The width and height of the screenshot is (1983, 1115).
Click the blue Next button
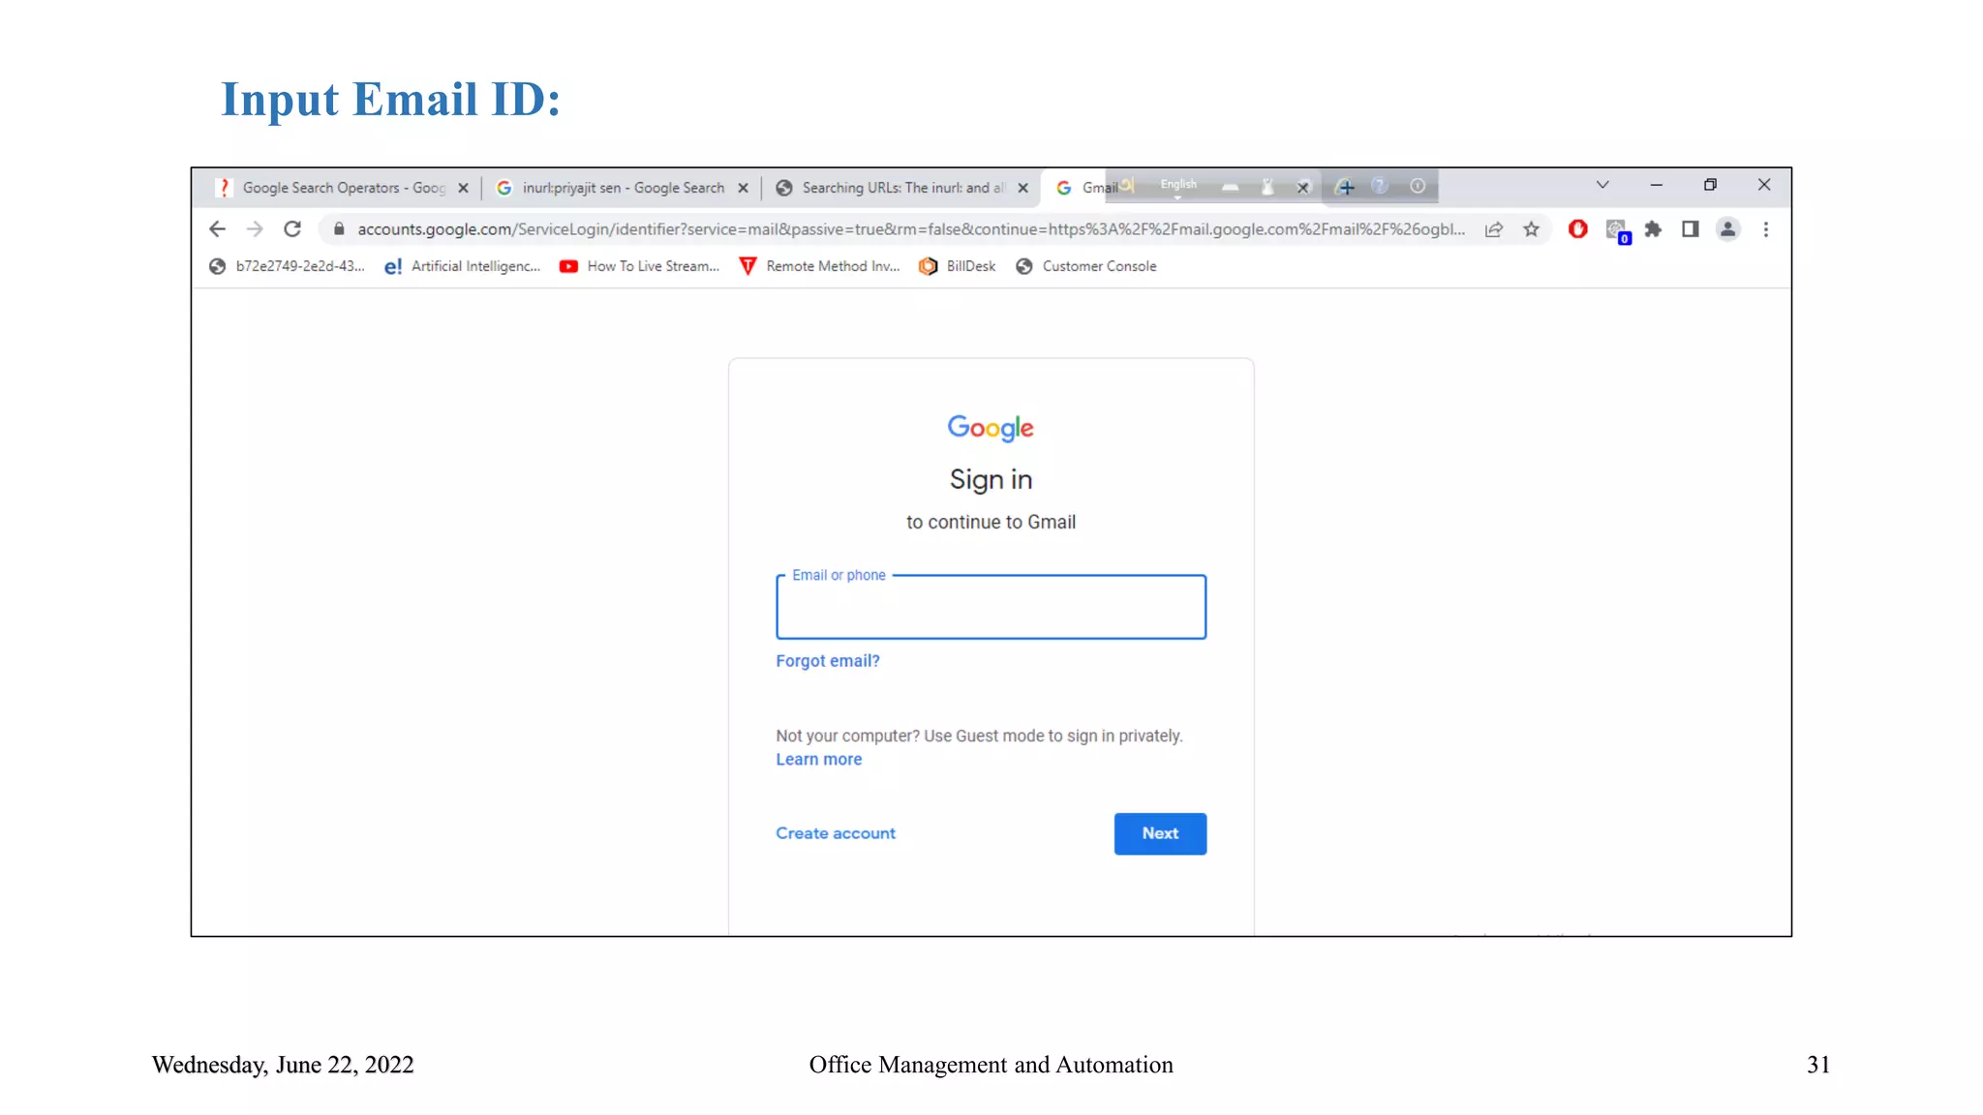(1160, 833)
